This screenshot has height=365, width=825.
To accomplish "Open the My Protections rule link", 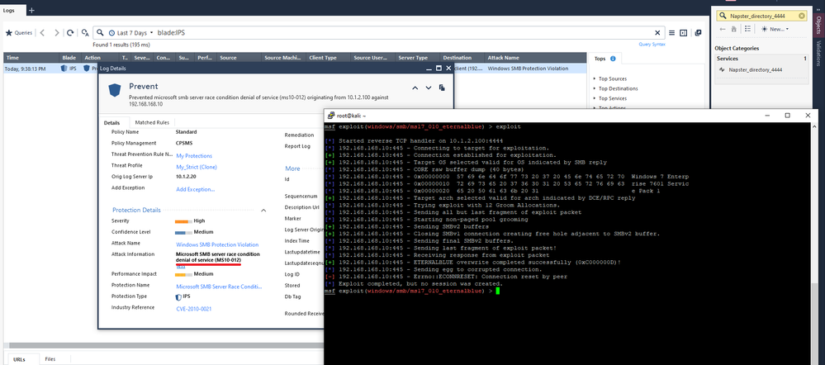I will click(x=194, y=156).
